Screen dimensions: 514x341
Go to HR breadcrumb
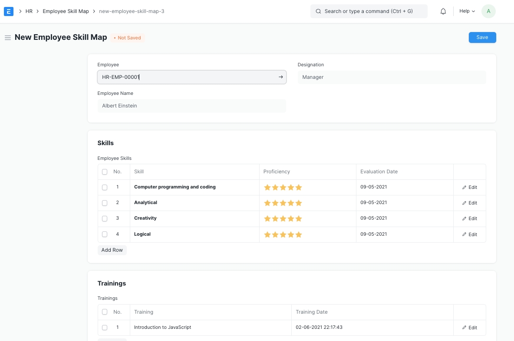coord(29,11)
